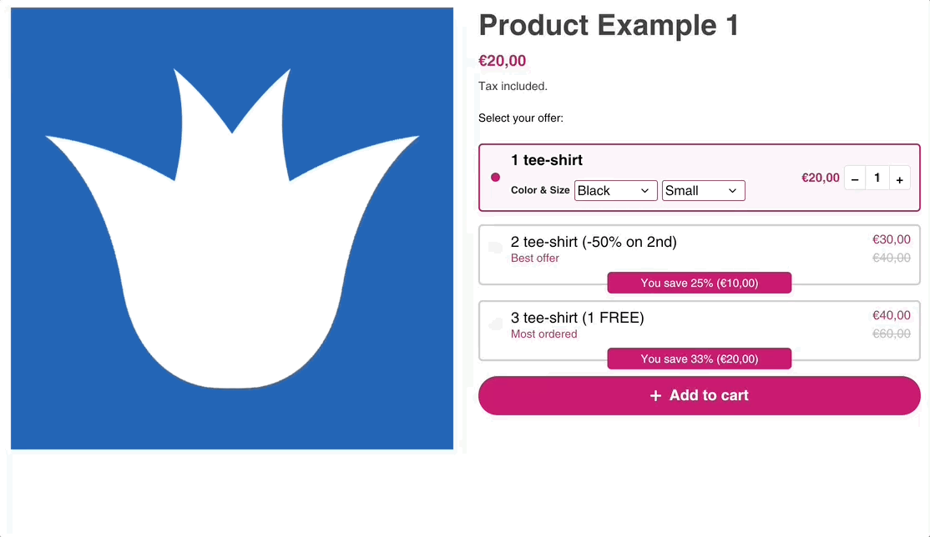930x537 pixels.
Task: Click the You save 33% badge
Action: 699,359
